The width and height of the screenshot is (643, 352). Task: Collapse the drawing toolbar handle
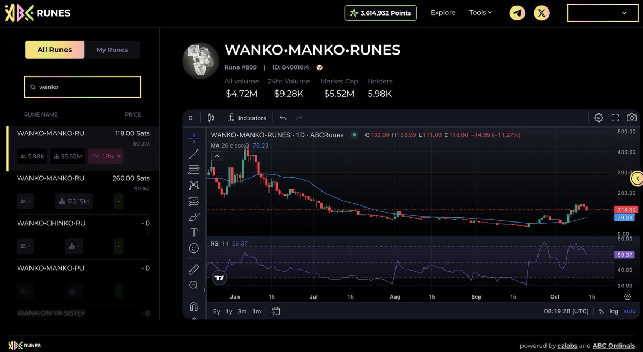[x=204, y=290]
